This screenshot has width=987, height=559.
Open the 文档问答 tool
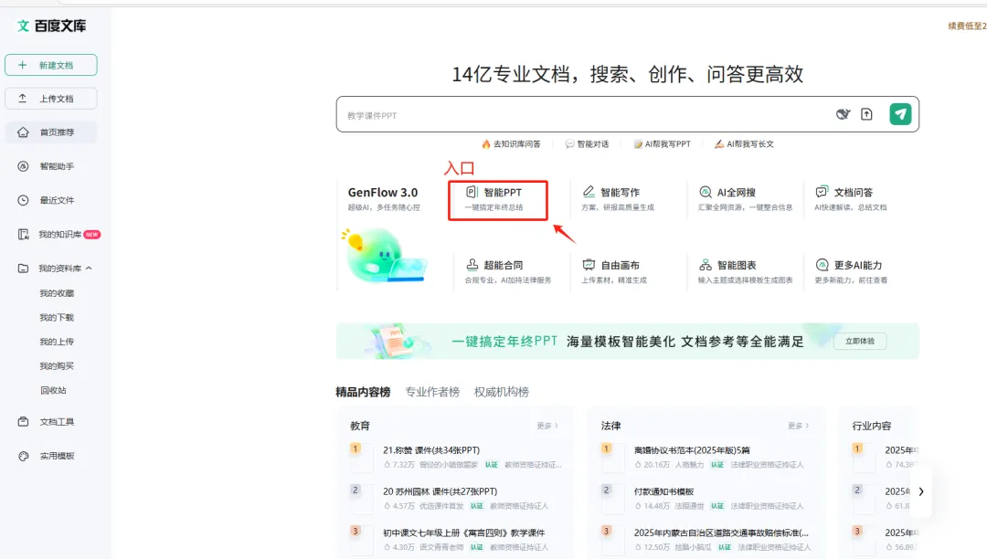pyautogui.click(x=851, y=199)
